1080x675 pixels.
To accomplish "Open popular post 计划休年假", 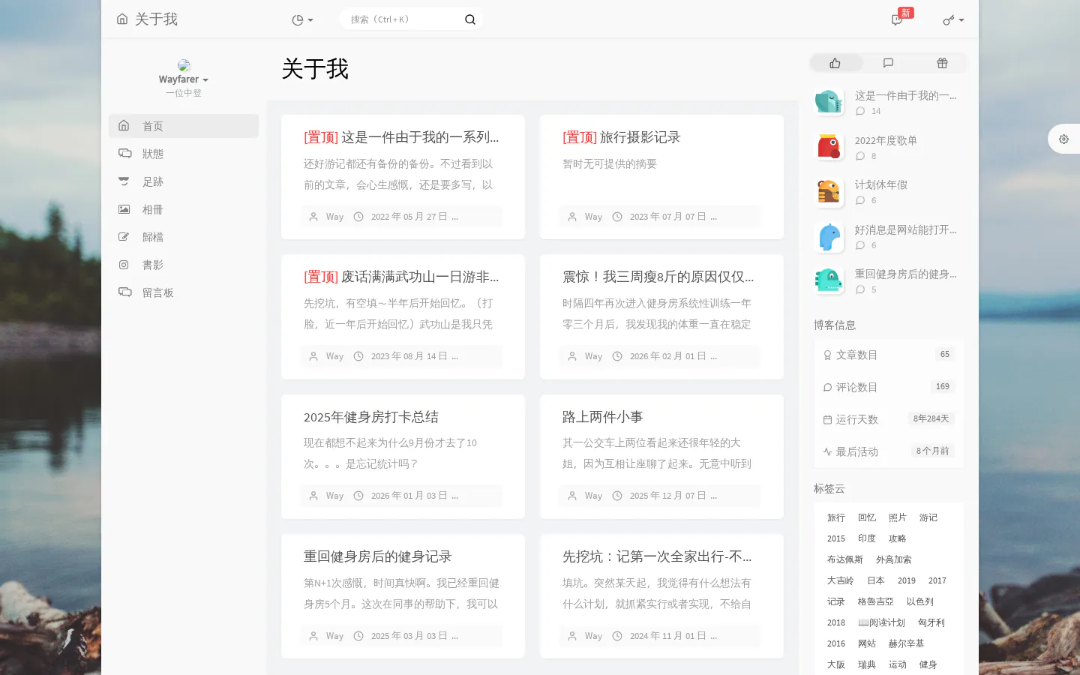I will (x=881, y=184).
